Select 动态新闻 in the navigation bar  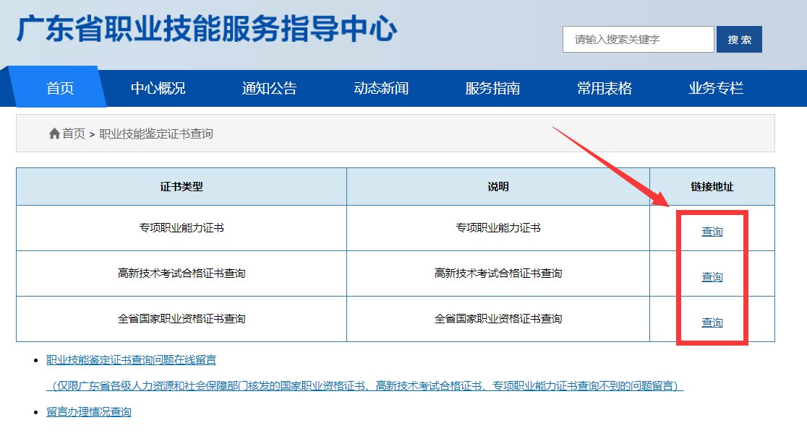coord(381,88)
